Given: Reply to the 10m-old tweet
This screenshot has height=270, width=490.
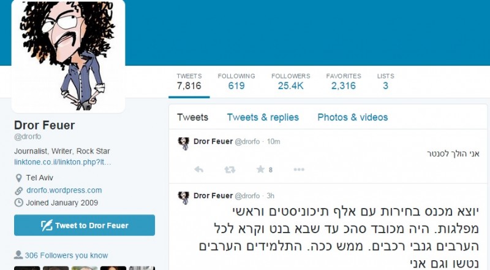Looking at the screenshot, I should 198,169.
